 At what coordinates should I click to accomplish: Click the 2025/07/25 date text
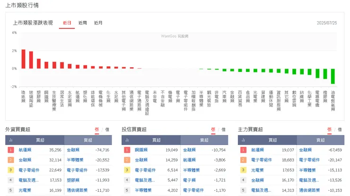coord(327,23)
